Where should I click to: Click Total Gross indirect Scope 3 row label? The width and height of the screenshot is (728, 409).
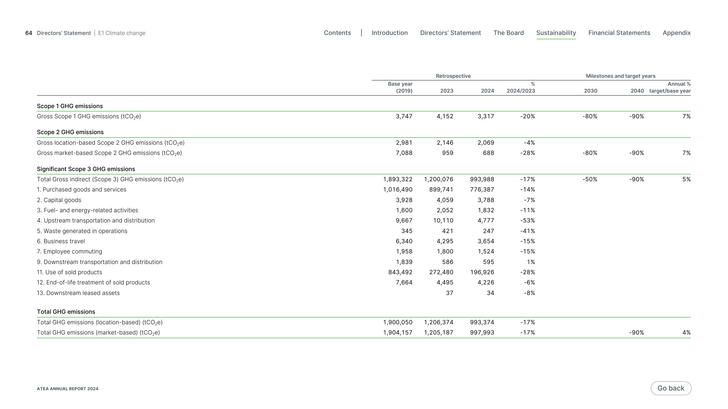click(x=110, y=180)
